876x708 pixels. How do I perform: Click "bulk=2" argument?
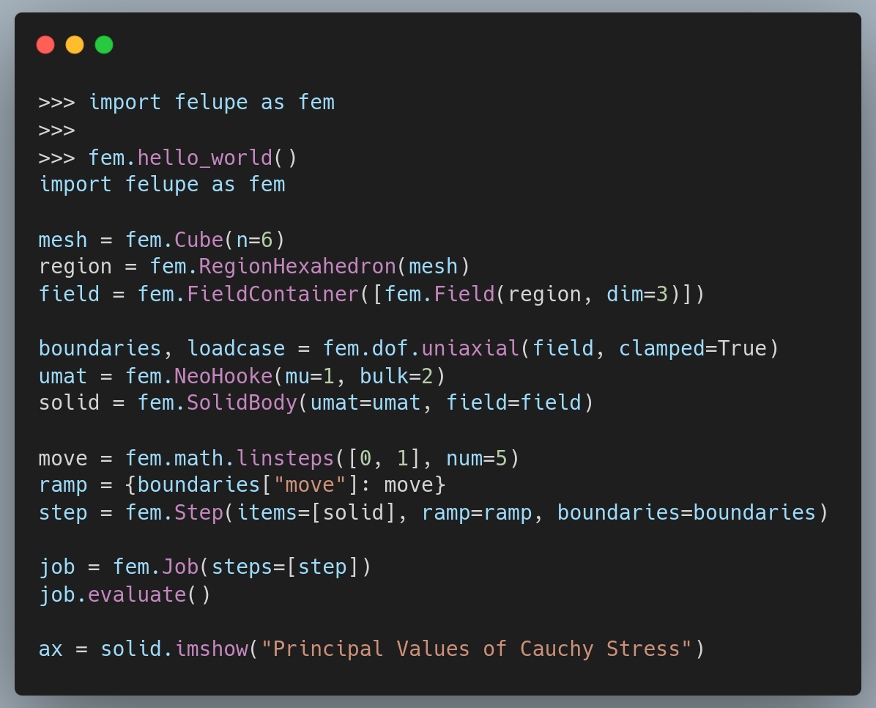point(397,376)
